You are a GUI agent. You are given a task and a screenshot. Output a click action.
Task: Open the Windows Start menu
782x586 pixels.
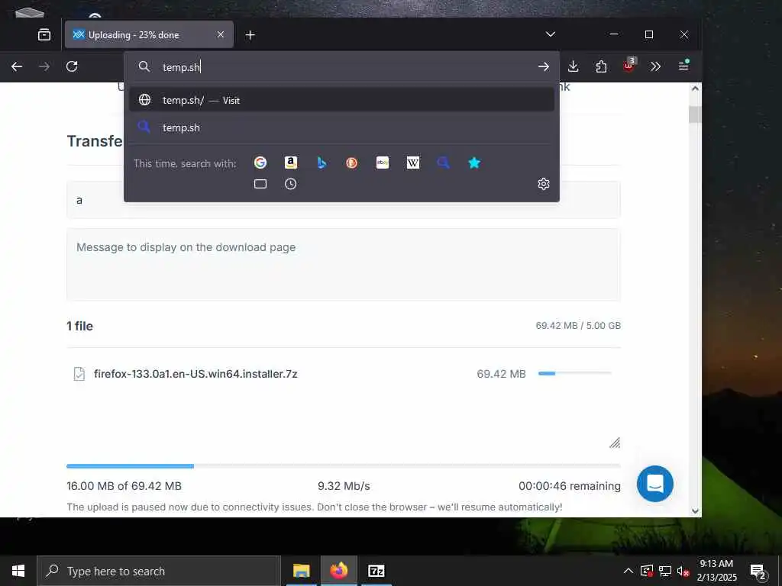[18, 571]
